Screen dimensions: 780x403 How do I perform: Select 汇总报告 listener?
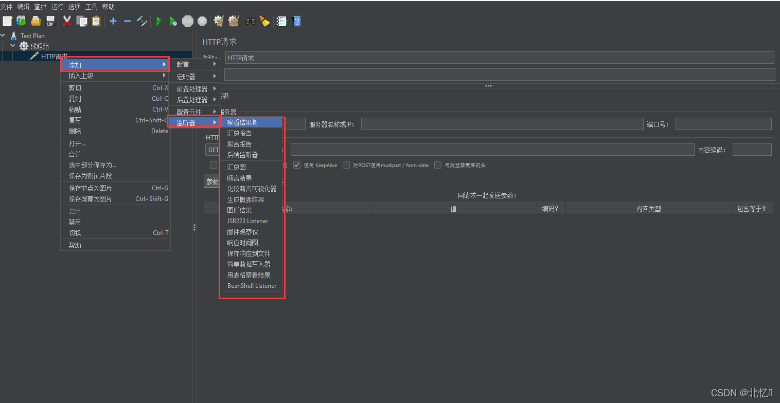252,133
